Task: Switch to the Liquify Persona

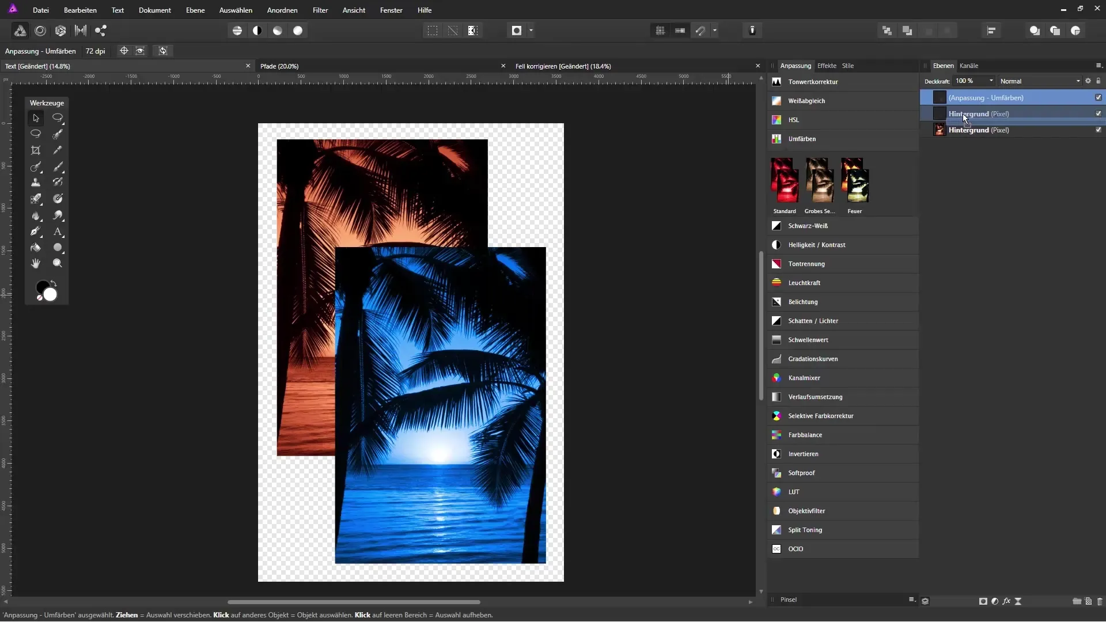Action: (x=40, y=31)
